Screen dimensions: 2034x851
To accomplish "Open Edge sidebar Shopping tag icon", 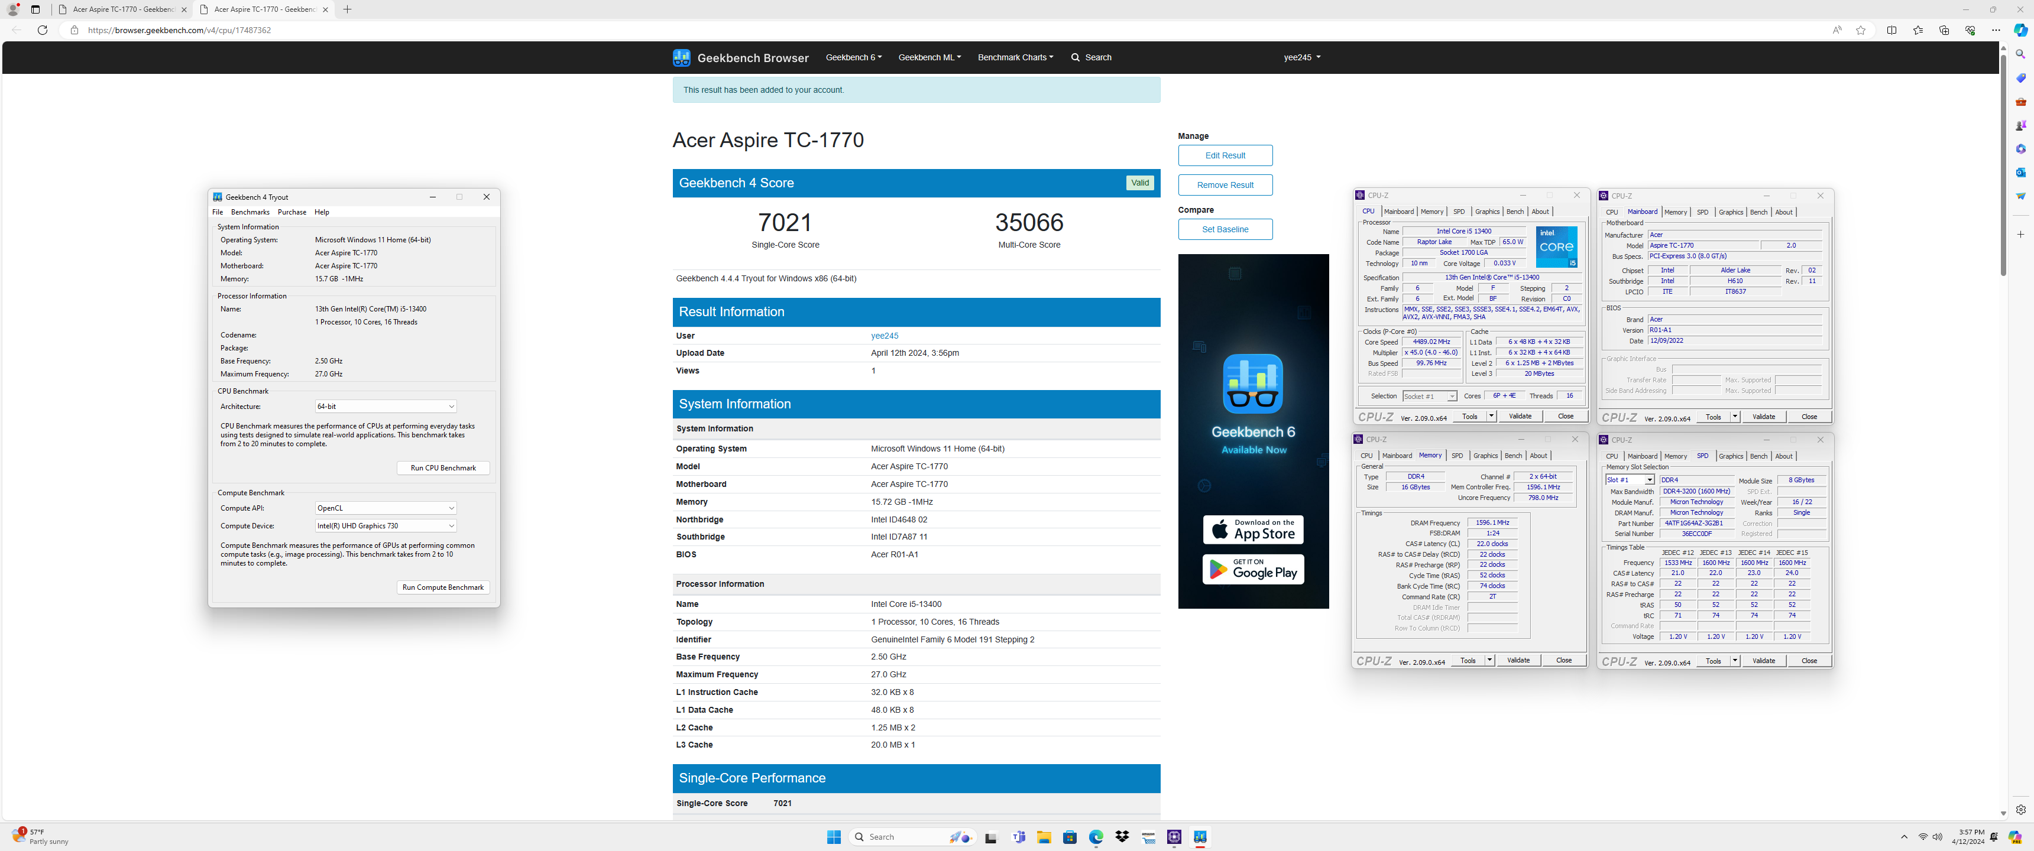I will point(2020,78).
